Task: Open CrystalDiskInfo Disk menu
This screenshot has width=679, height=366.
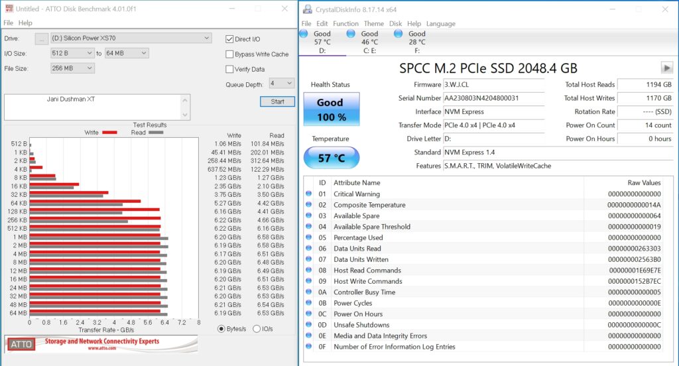Action: pos(395,23)
